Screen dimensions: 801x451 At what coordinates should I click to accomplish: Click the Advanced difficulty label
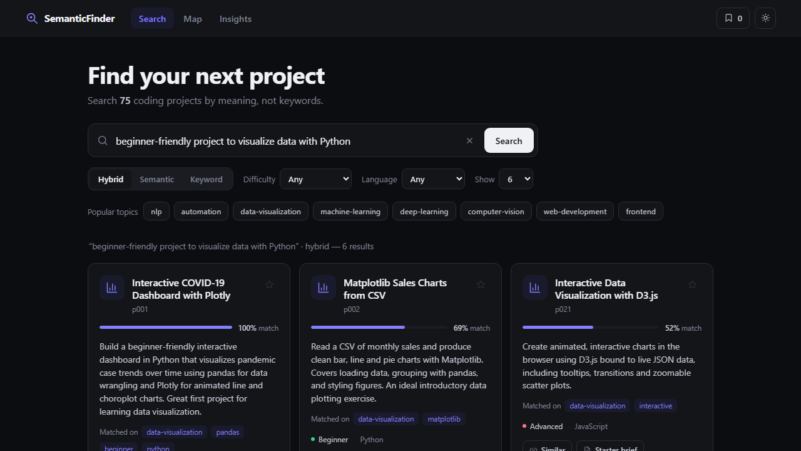point(546,427)
